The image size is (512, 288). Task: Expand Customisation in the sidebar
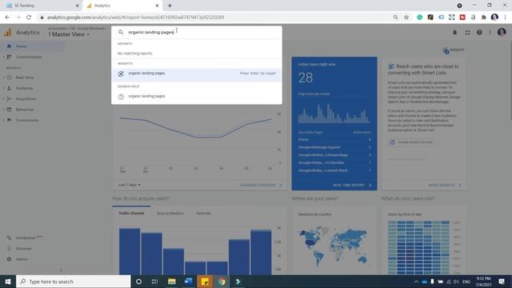coord(29,57)
